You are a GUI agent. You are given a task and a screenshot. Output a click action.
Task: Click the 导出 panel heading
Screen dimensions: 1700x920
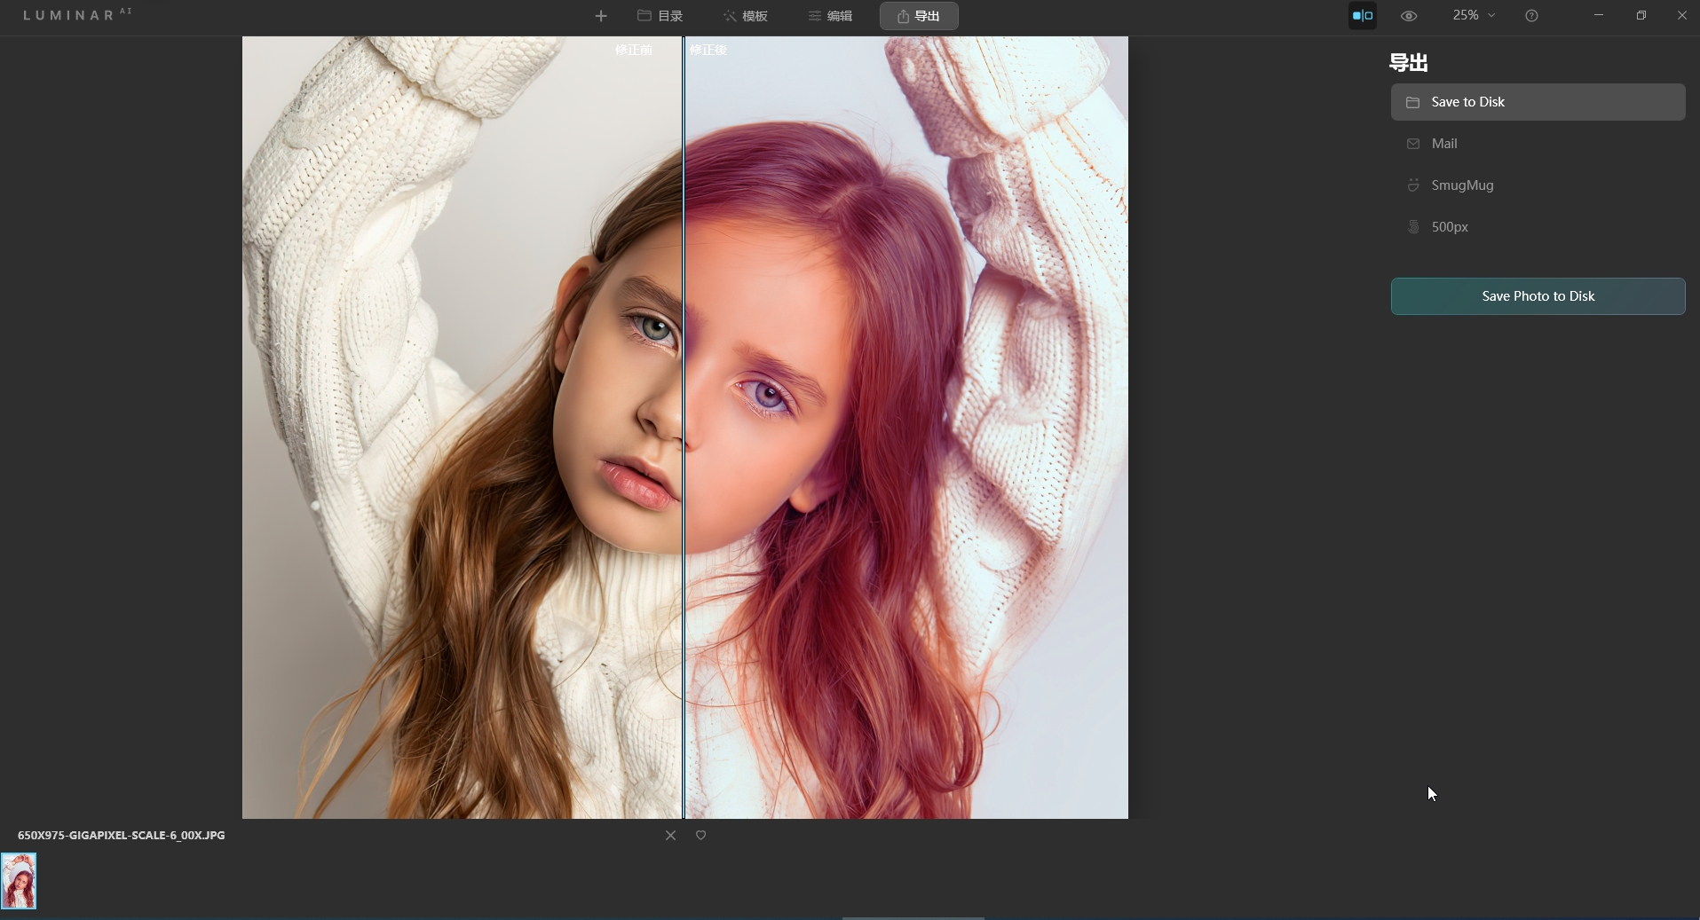pyautogui.click(x=1409, y=63)
